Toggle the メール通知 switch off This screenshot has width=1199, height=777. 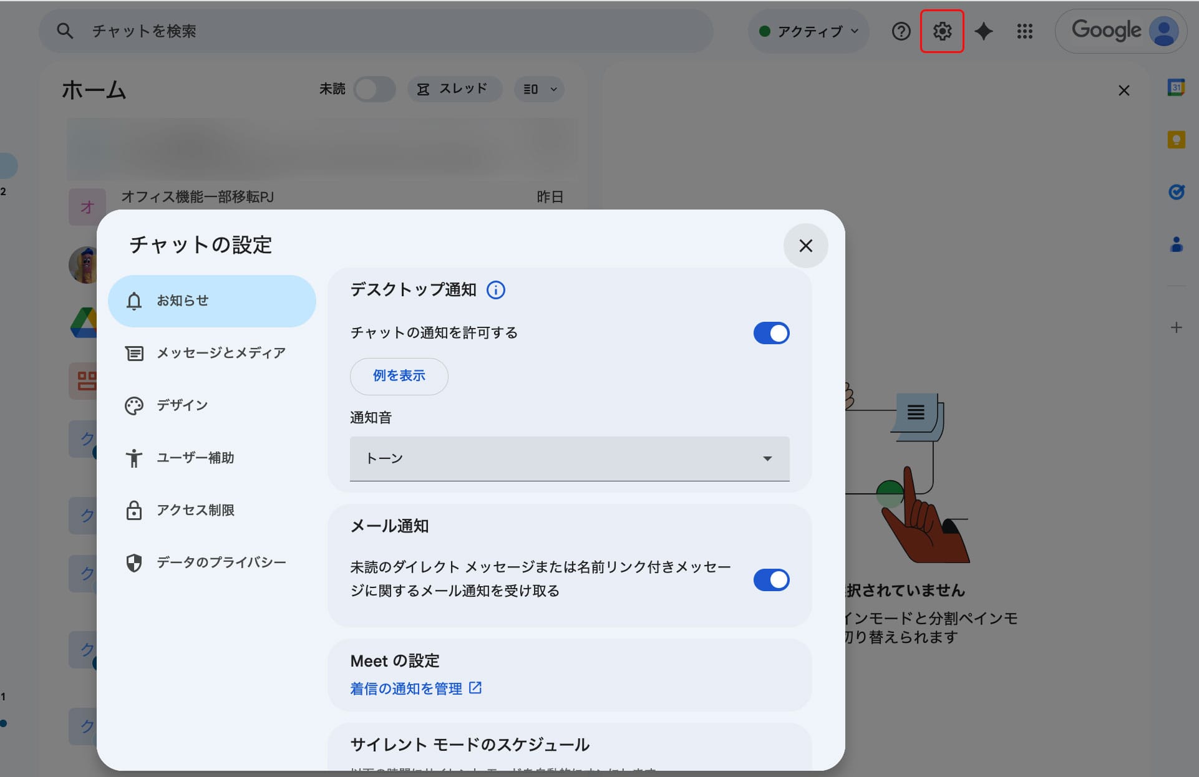click(771, 580)
